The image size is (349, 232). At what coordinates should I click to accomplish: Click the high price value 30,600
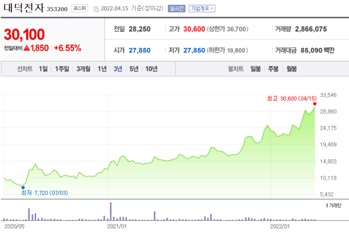[x=194, y=29]
